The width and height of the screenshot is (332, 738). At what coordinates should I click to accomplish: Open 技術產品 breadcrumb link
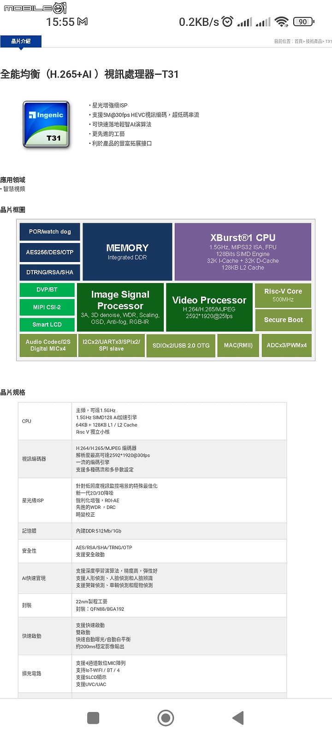pyautogui.click(x=314, y=42)
